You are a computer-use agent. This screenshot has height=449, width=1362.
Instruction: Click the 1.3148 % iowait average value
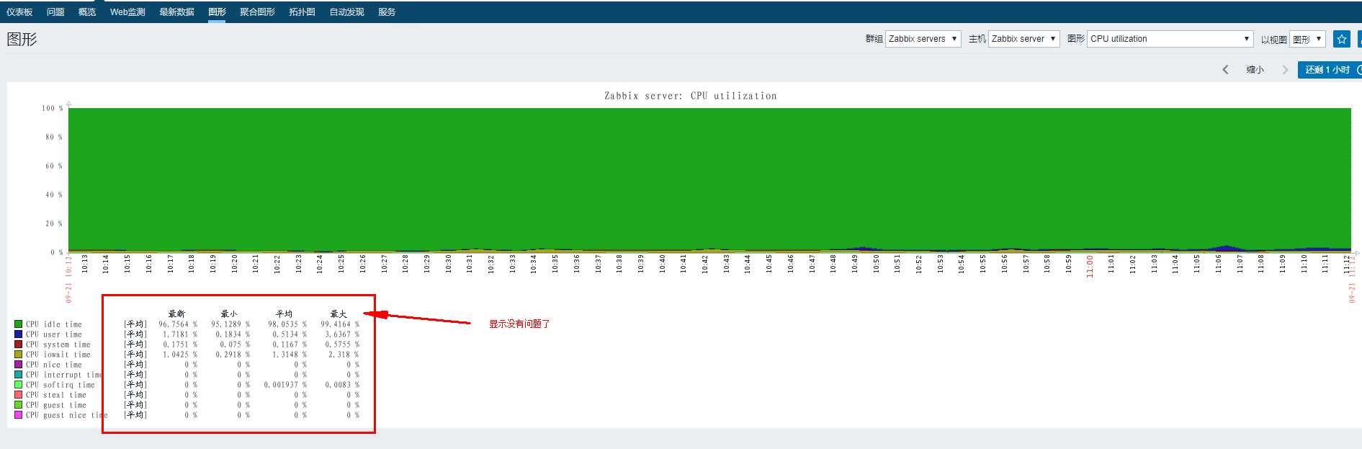point(290,355)
